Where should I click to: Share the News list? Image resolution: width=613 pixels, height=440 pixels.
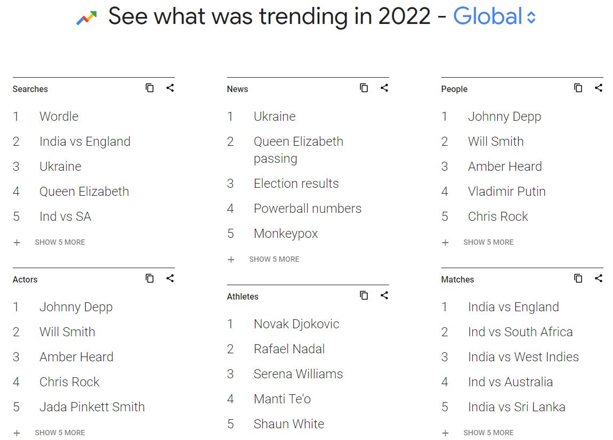384,88
